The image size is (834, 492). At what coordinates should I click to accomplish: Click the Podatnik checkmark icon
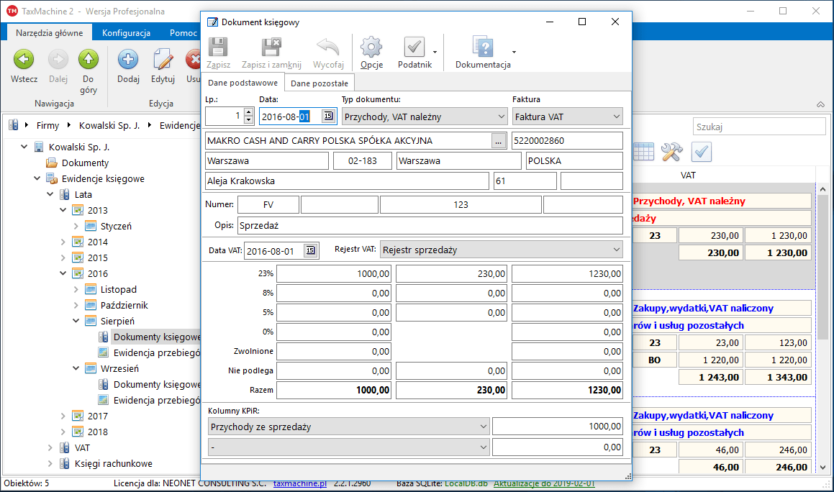(414, 48)
